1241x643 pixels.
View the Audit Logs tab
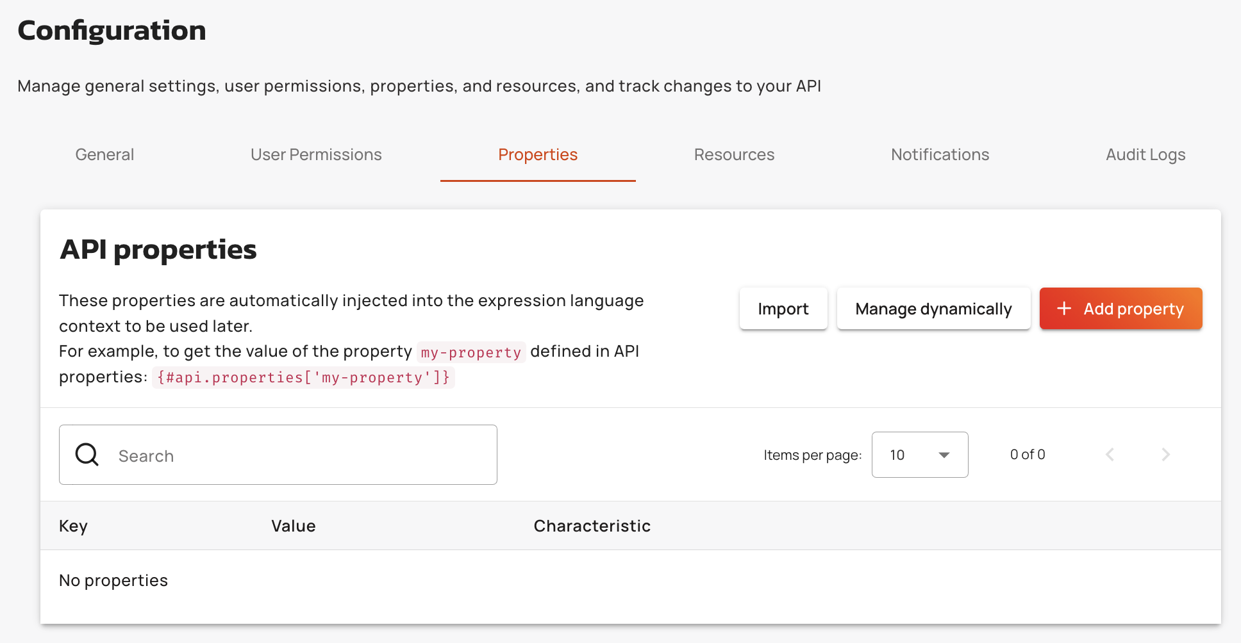click(1145, 155)
